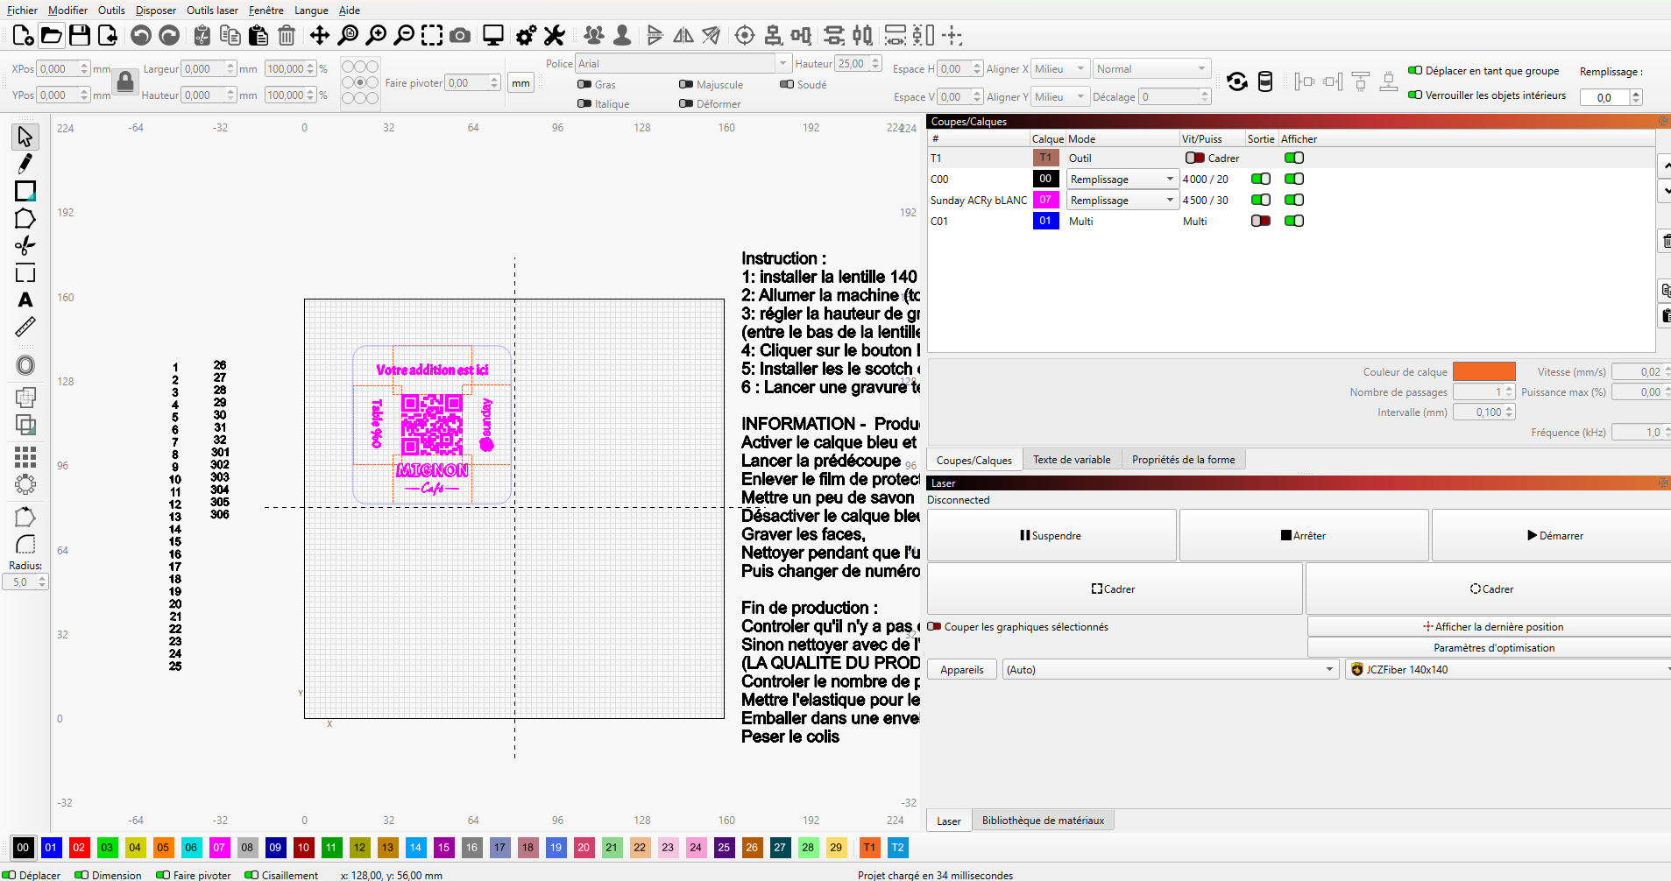Image resolution: width=1671 pixels, height=881 pixels.
Task: Toggle output for C00 layer
Action: (1260, 179)
